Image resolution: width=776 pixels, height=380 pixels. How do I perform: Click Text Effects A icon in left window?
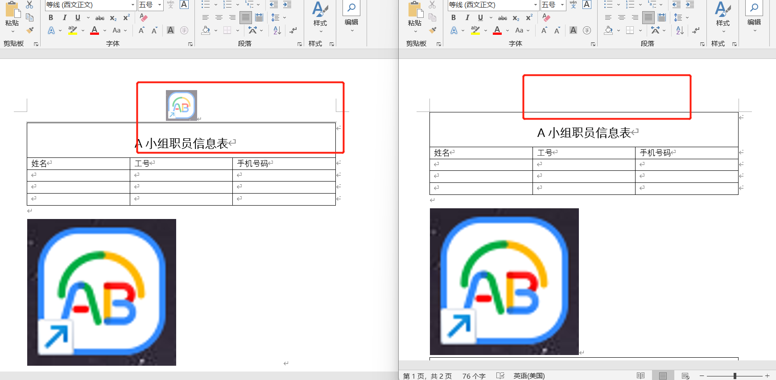(51, 30)
